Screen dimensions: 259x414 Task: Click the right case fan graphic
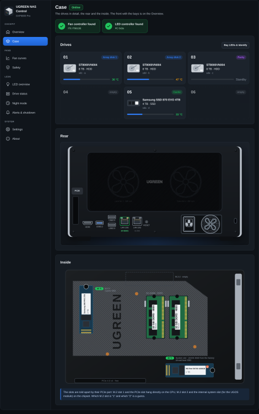(x=186, y=182)
